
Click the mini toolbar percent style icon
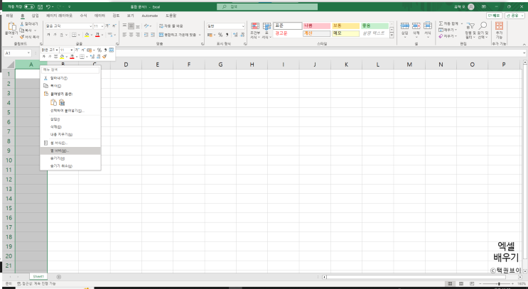99,50
